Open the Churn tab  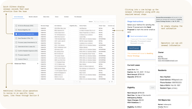point(57,17)
